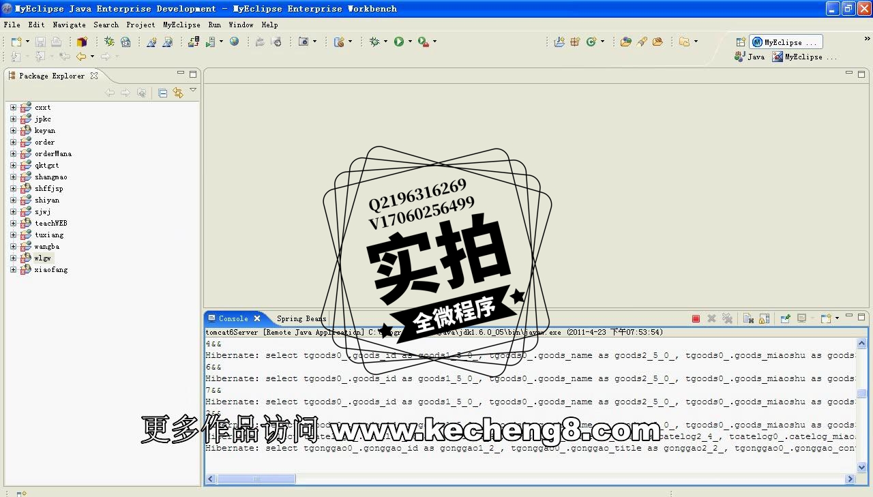The width and height of the screenshot is (873, 497).
Task: Open the Run button dropdown arrow
Action: point(410,42)
